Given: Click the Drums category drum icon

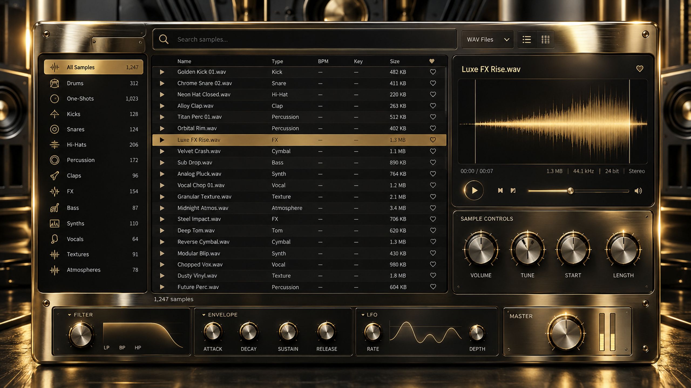Looking at the screenshot, I should (55, 83).
